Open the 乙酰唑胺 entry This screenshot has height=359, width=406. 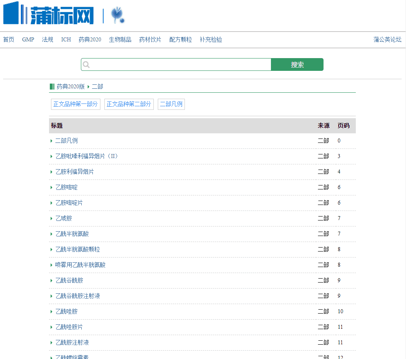(x=67, y=311)
